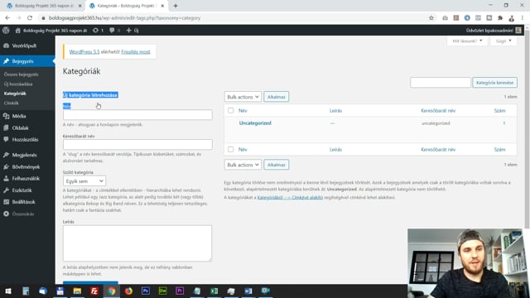Open Word from the taskbar
This screenshot has width=530, height=298.
248,291
